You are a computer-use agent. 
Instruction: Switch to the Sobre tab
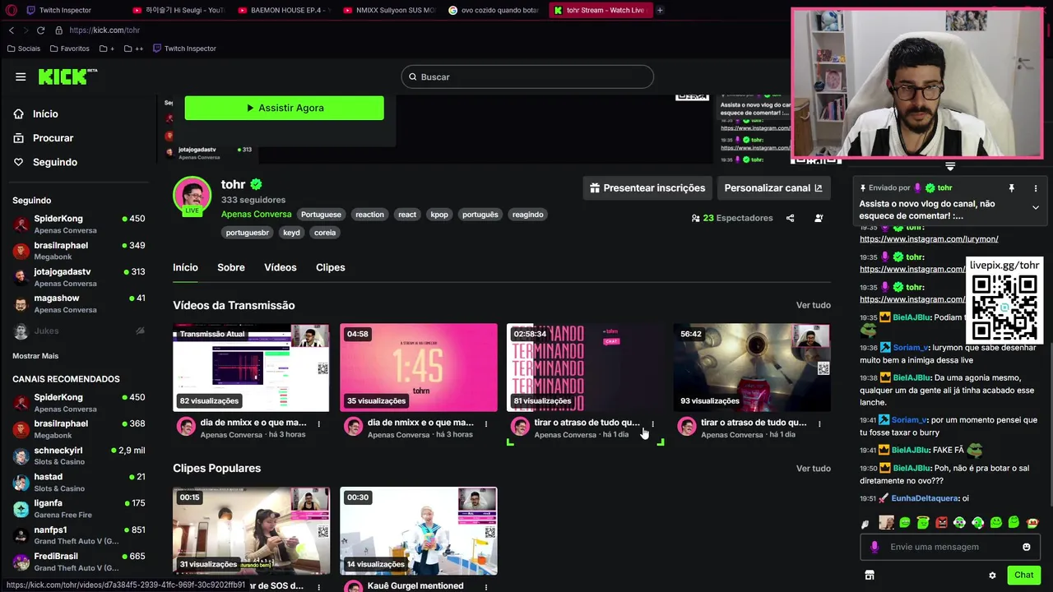coord(231,267)
